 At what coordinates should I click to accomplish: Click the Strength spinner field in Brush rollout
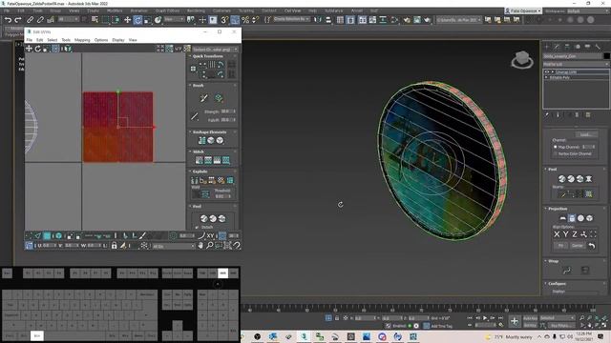coord(227,111)
